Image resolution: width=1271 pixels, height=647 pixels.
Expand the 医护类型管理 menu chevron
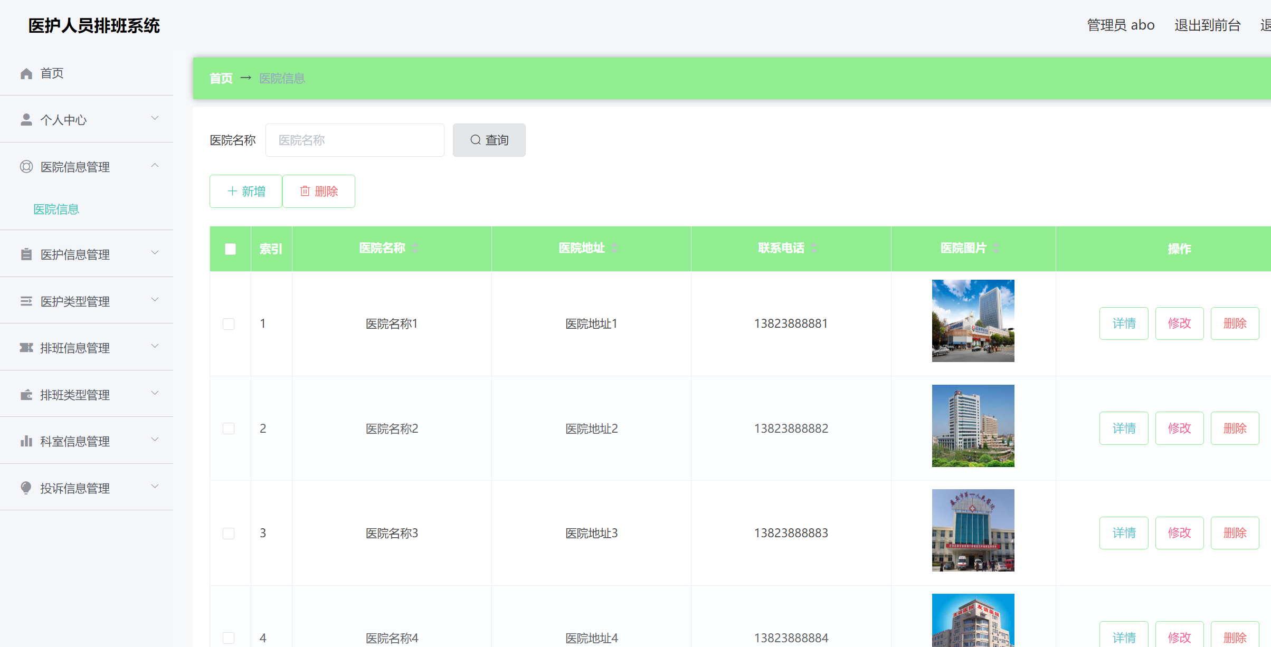(155, 300)
